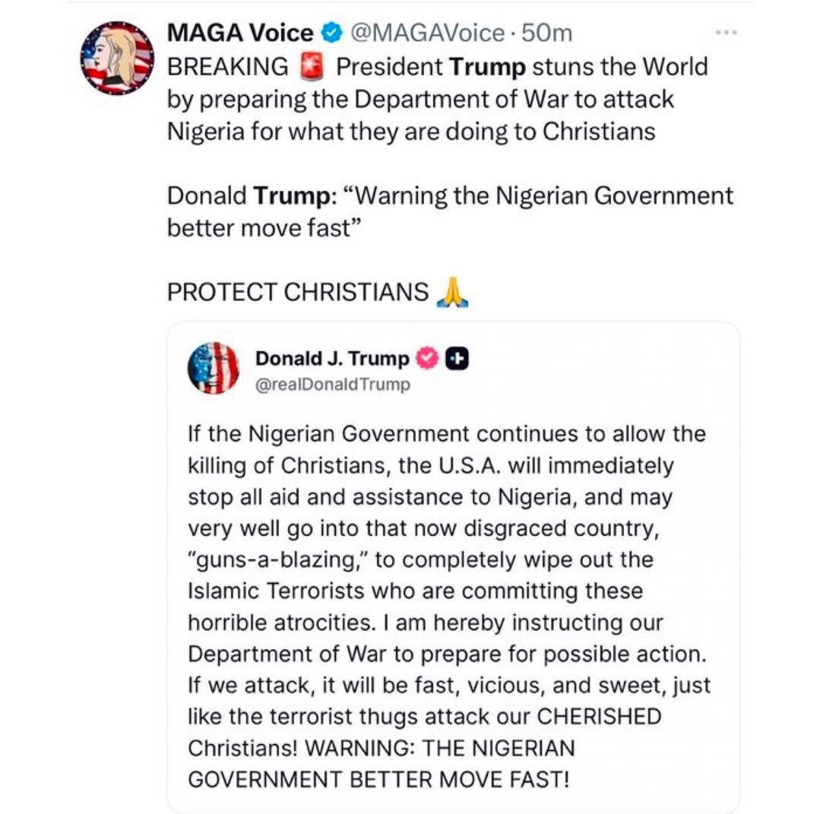Click the @MAGAVoice handle
Screen dimensions: 820x814
pyautogui.click(x=431, y=32)
